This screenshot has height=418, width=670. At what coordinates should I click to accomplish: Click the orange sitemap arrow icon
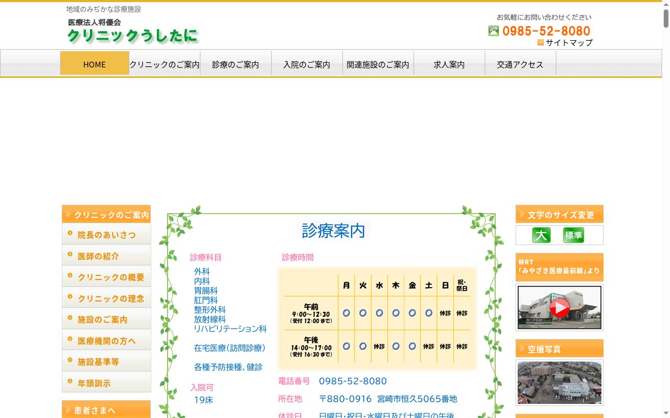point(541,43)
